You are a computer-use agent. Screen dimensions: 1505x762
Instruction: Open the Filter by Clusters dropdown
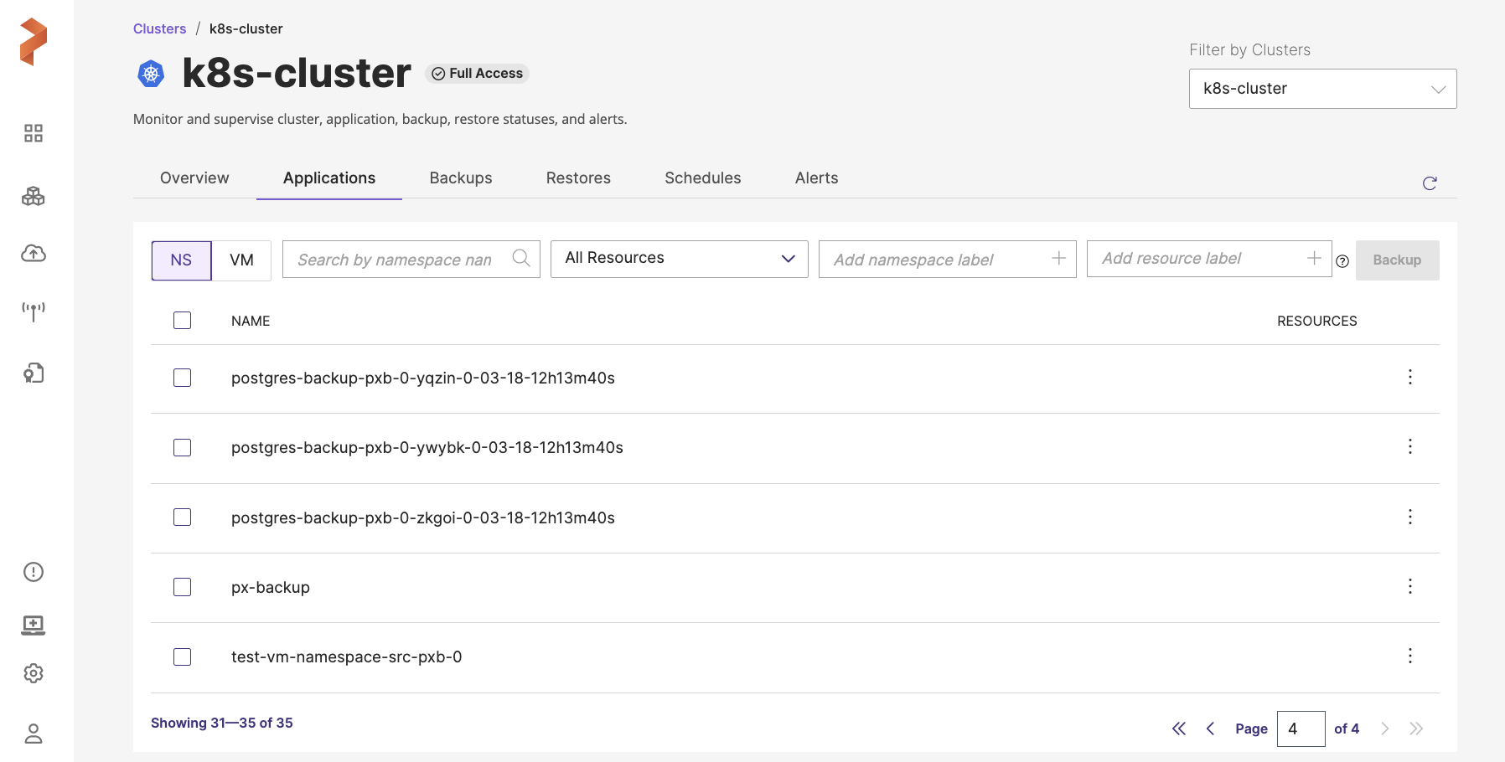pyautogui.click(x=1322, y=89)
